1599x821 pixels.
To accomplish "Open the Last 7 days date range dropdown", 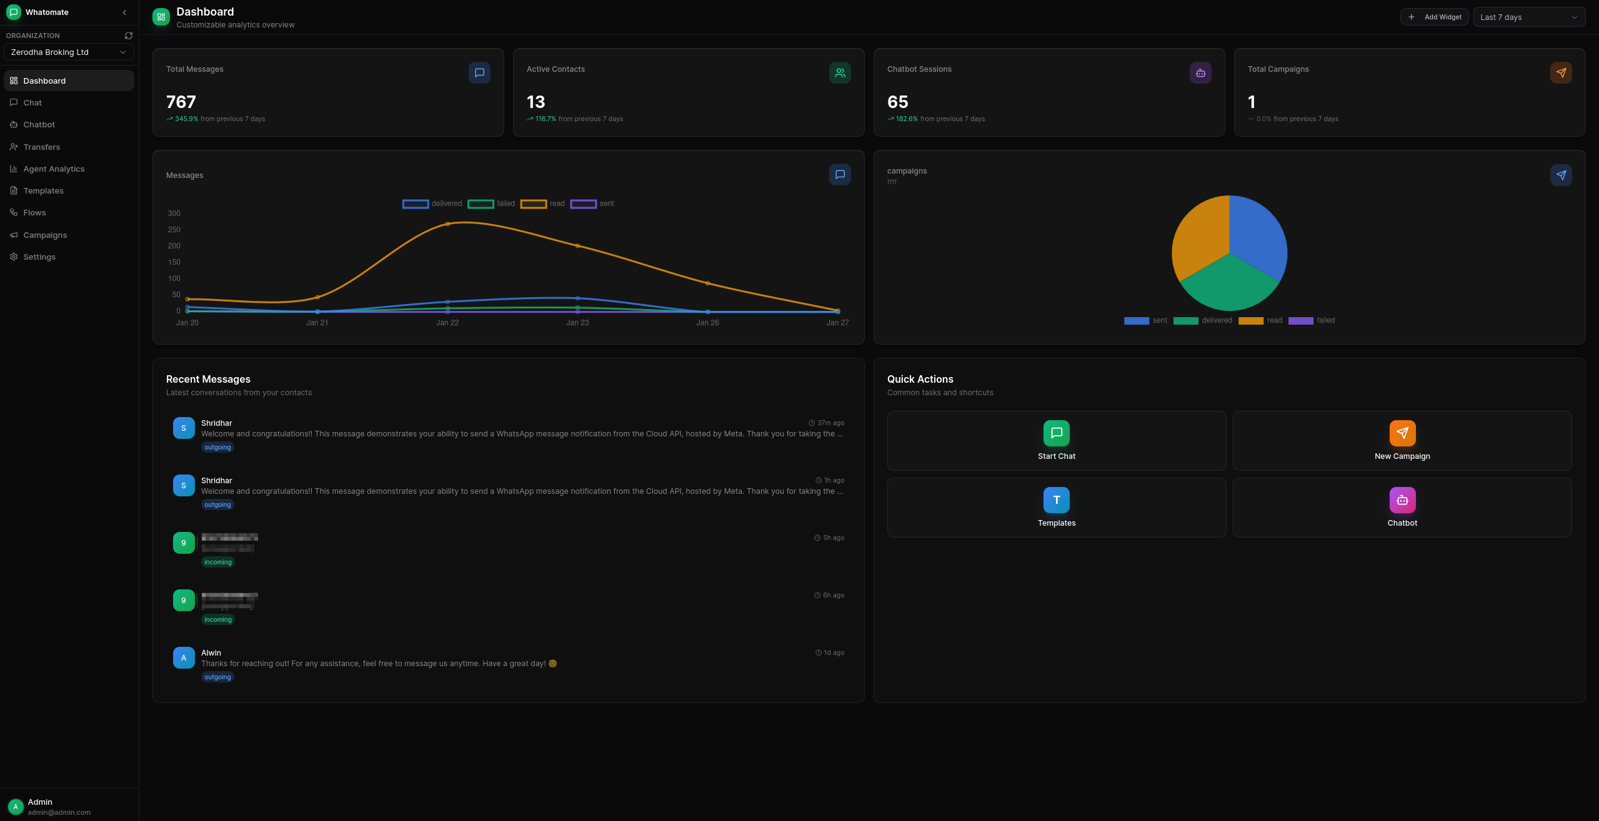I will (x=1529, y=17).
